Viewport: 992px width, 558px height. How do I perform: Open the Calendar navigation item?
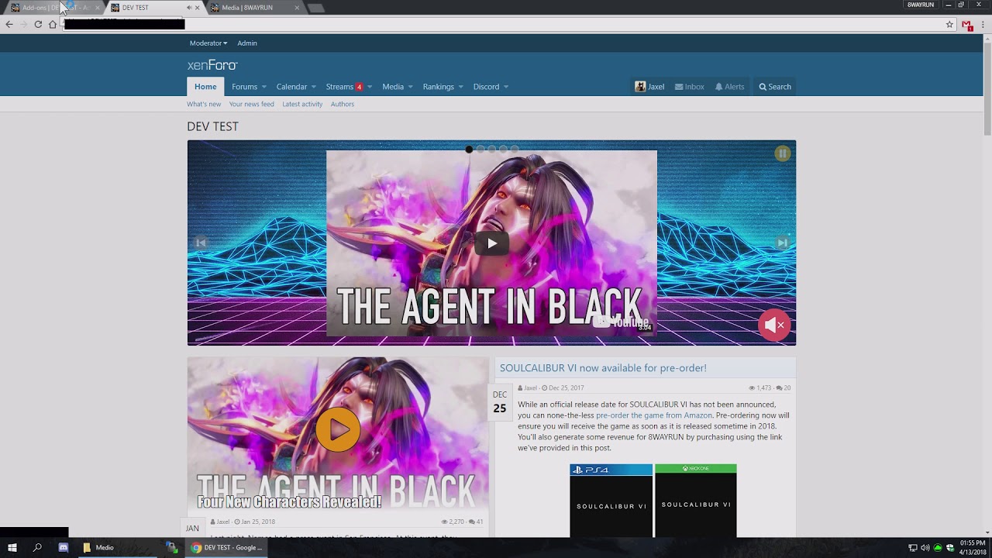click(x=291, y=87)
